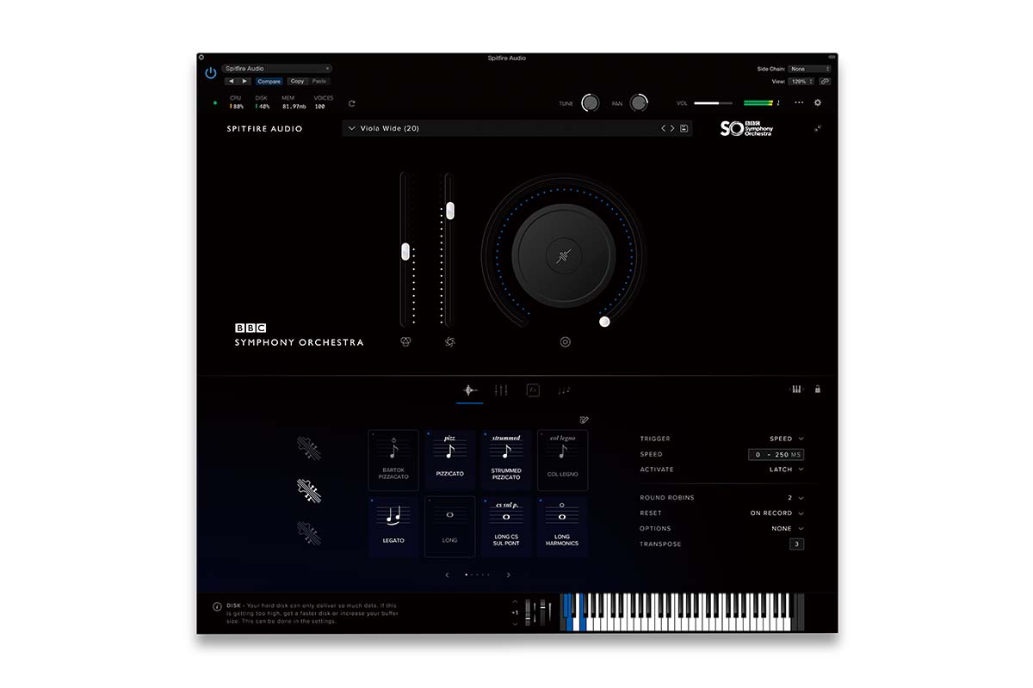Click the Transpose value field

(796, 544)
